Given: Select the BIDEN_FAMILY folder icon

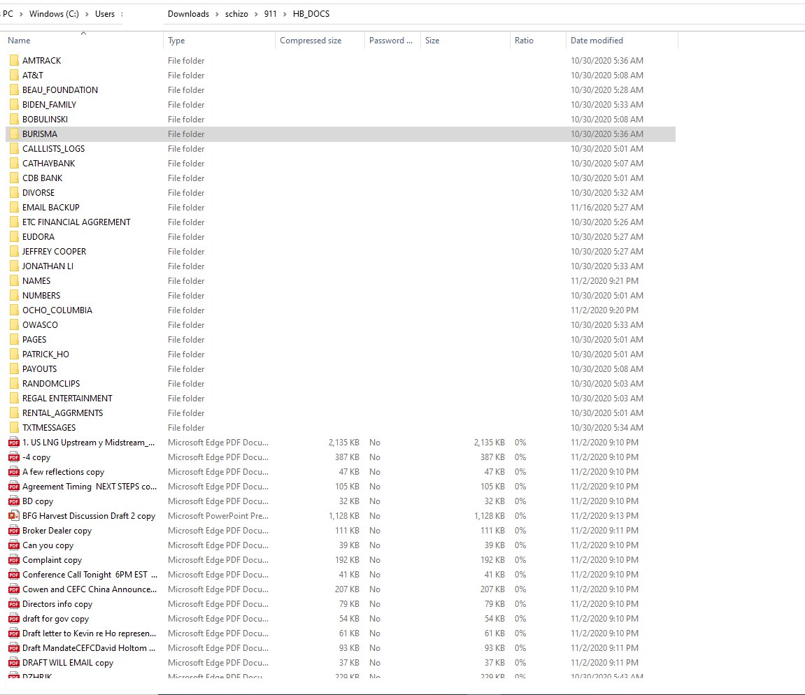Looking at the screenshot, I should click(x=14, y=105).
